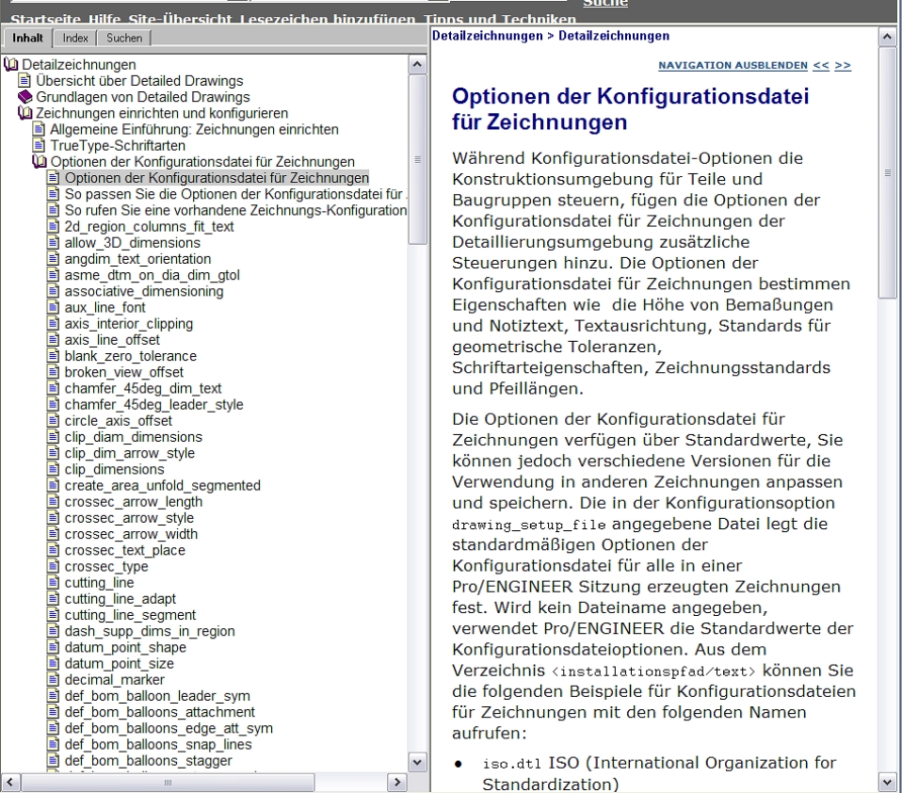Screen dimensions: 902x793
Task: Click page icon beside TrueType-Schriftarten
Action: coord(40,145)
